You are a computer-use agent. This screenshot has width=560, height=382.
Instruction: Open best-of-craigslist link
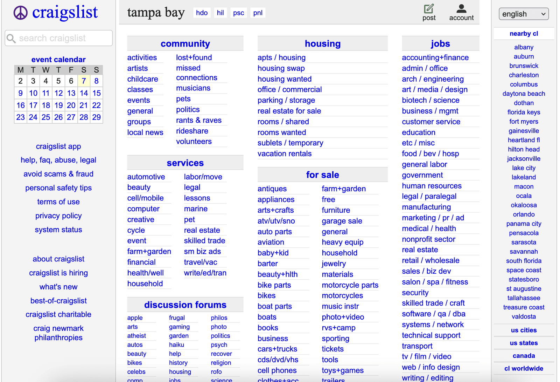pos(58,301)
